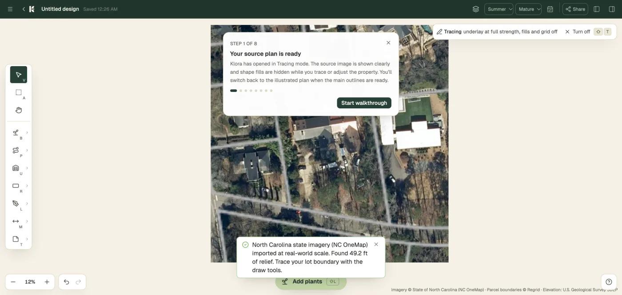Click the Saved 12:26 AM status
The height and width of the screenshot is (295, 622).
click(100, 9)
